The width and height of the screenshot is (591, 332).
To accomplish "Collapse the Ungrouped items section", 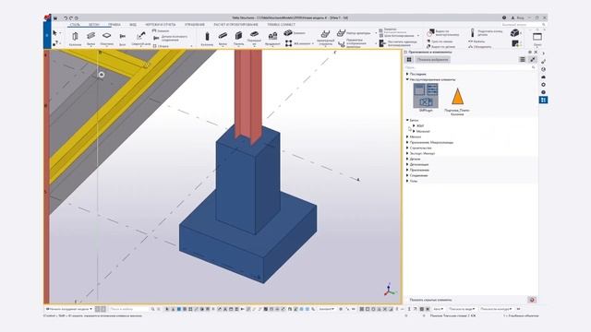I will point(407,79).
